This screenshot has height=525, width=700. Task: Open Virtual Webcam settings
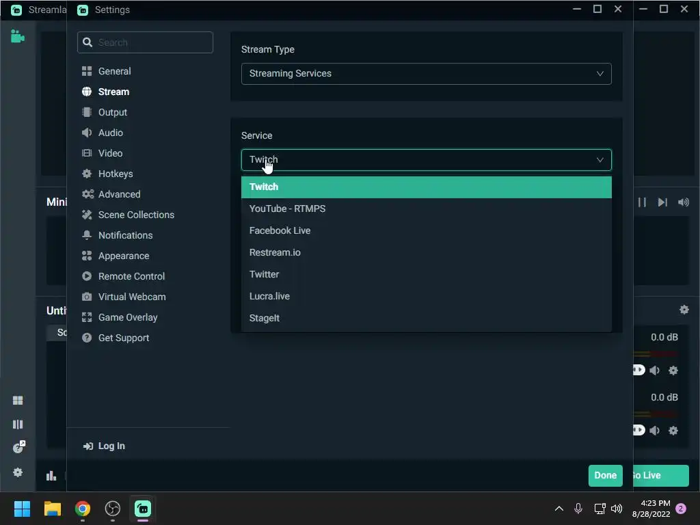point(124,297)
